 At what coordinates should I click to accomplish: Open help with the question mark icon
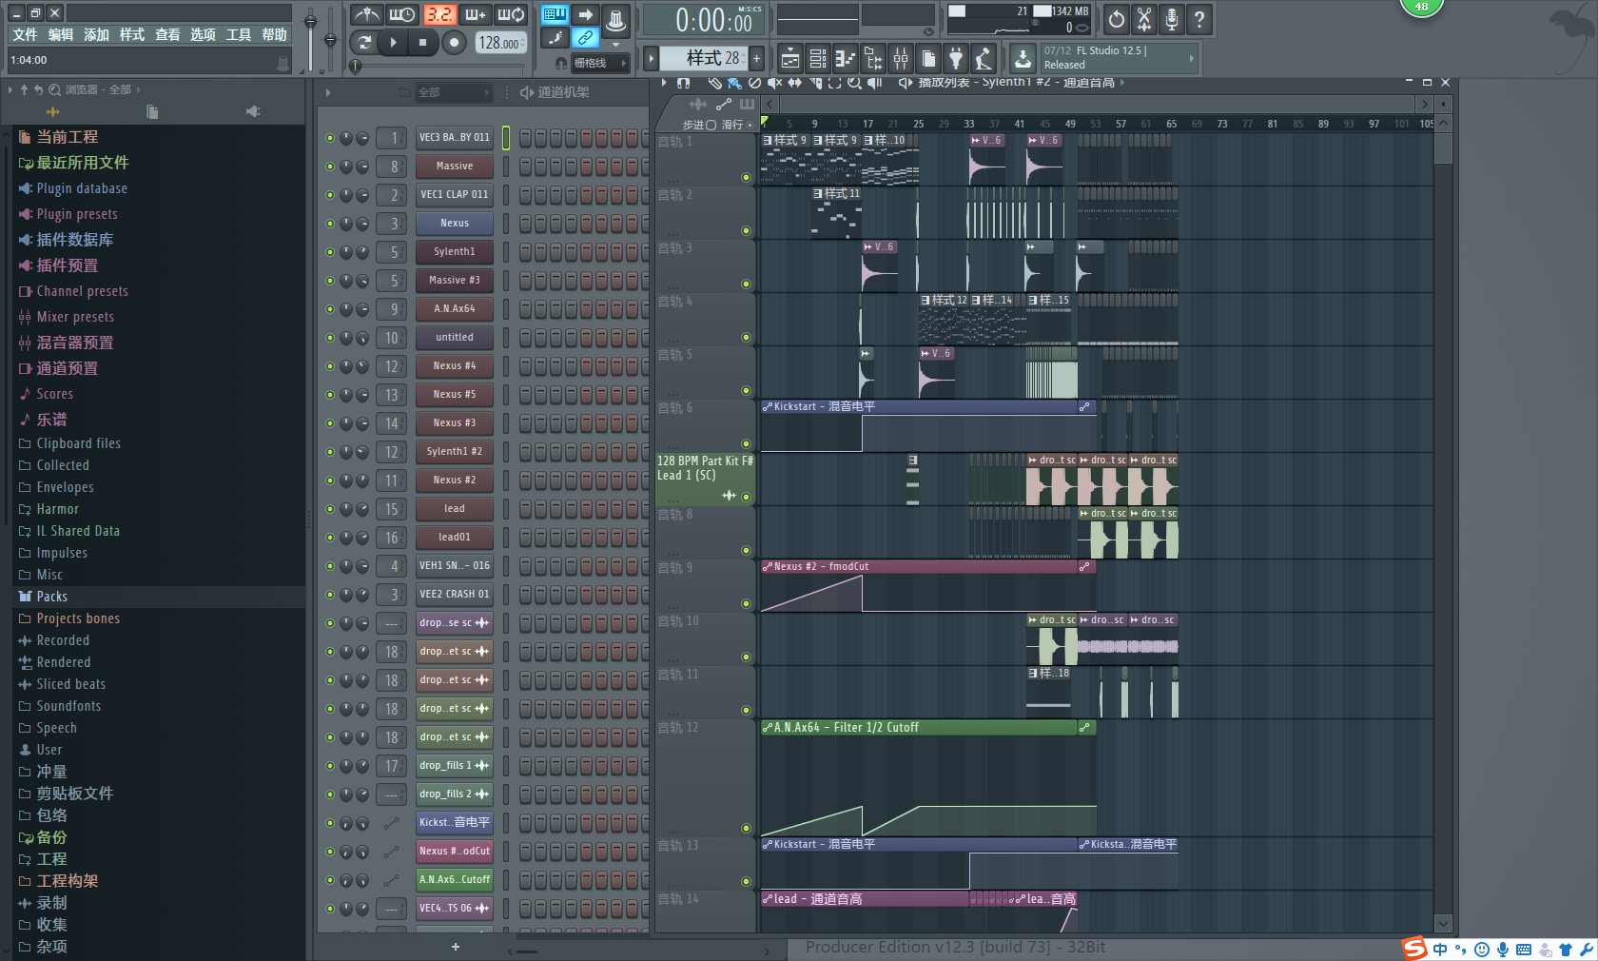(x=1199, y=19)
